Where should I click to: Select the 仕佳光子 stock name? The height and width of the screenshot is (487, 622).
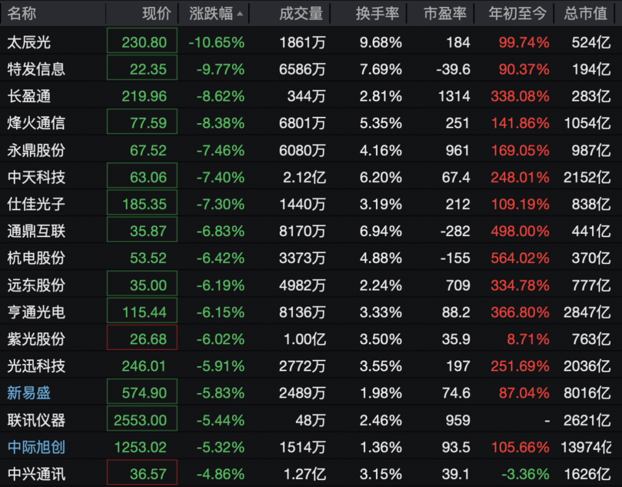(36, 204)
